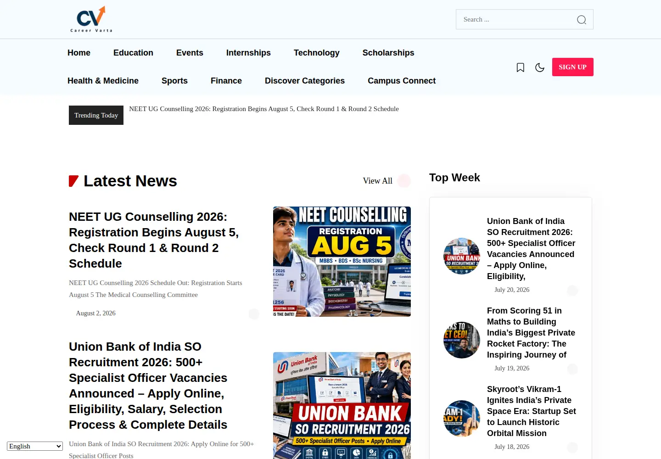Screen dimensions: 661x459
Task: Open the Technology menu item
Action: (x=317, y=53)
